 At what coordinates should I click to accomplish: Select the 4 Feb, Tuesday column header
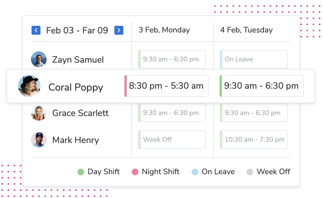click(246, 30)
